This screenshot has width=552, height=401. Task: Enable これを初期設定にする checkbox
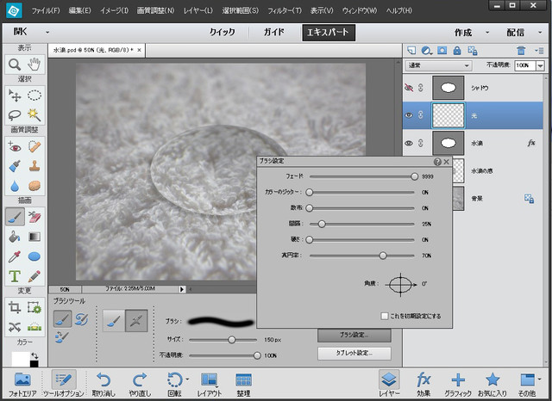pos(385,316)
